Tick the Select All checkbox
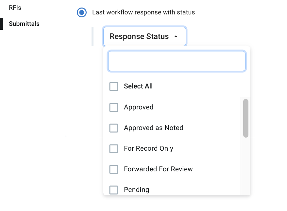Viewport: 287px width, 211px height. (x=114, y=86)
